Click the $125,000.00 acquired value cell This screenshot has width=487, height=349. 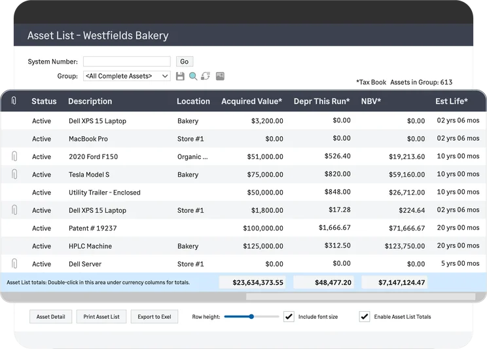pyautogui.click(x=263, y=246)
